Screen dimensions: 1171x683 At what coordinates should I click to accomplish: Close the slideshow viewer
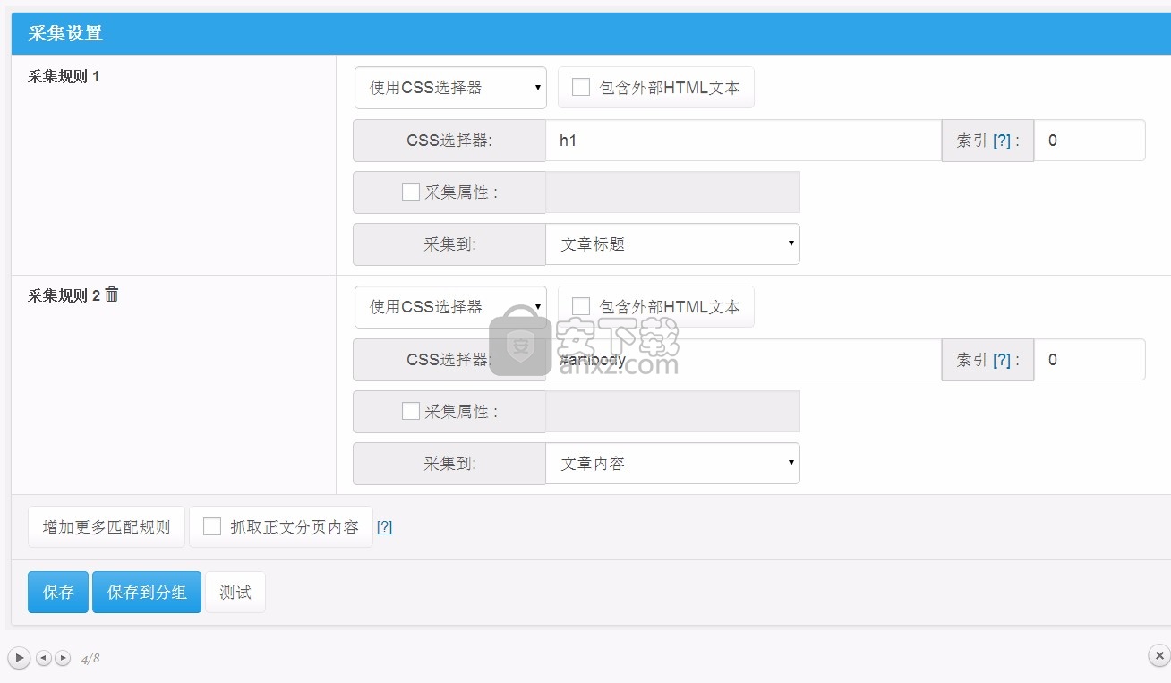click(1159, 655)
